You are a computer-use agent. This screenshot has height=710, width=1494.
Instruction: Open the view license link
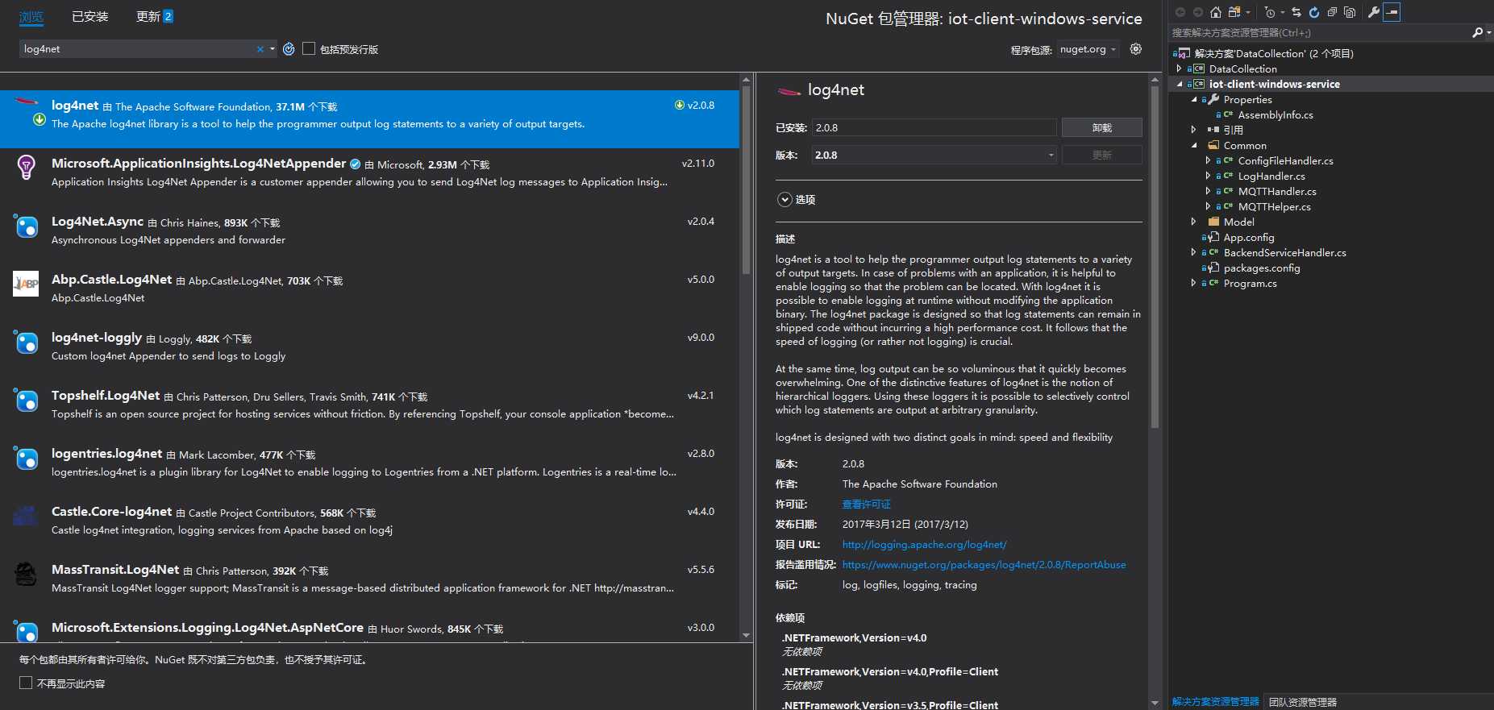(x=866, y=504)
